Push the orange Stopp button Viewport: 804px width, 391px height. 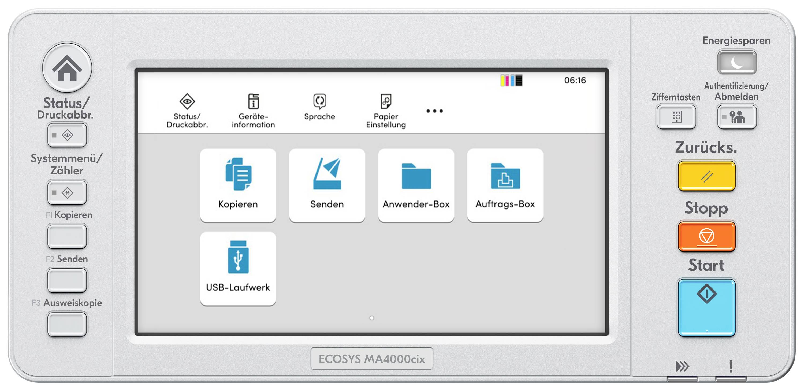tap(707, 237)
